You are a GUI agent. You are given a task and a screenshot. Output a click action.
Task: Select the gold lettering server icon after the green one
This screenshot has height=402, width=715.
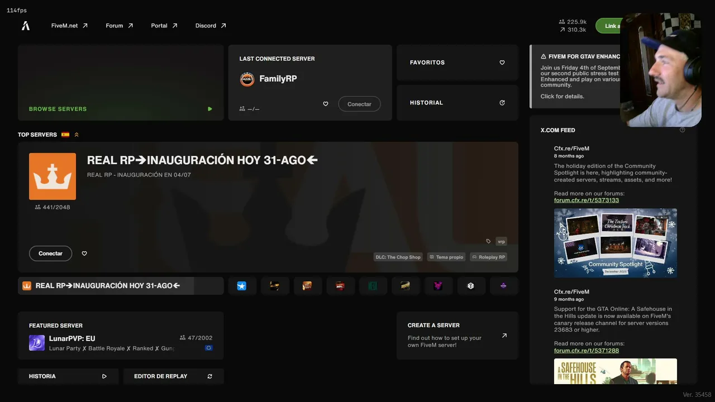point(406,286)
